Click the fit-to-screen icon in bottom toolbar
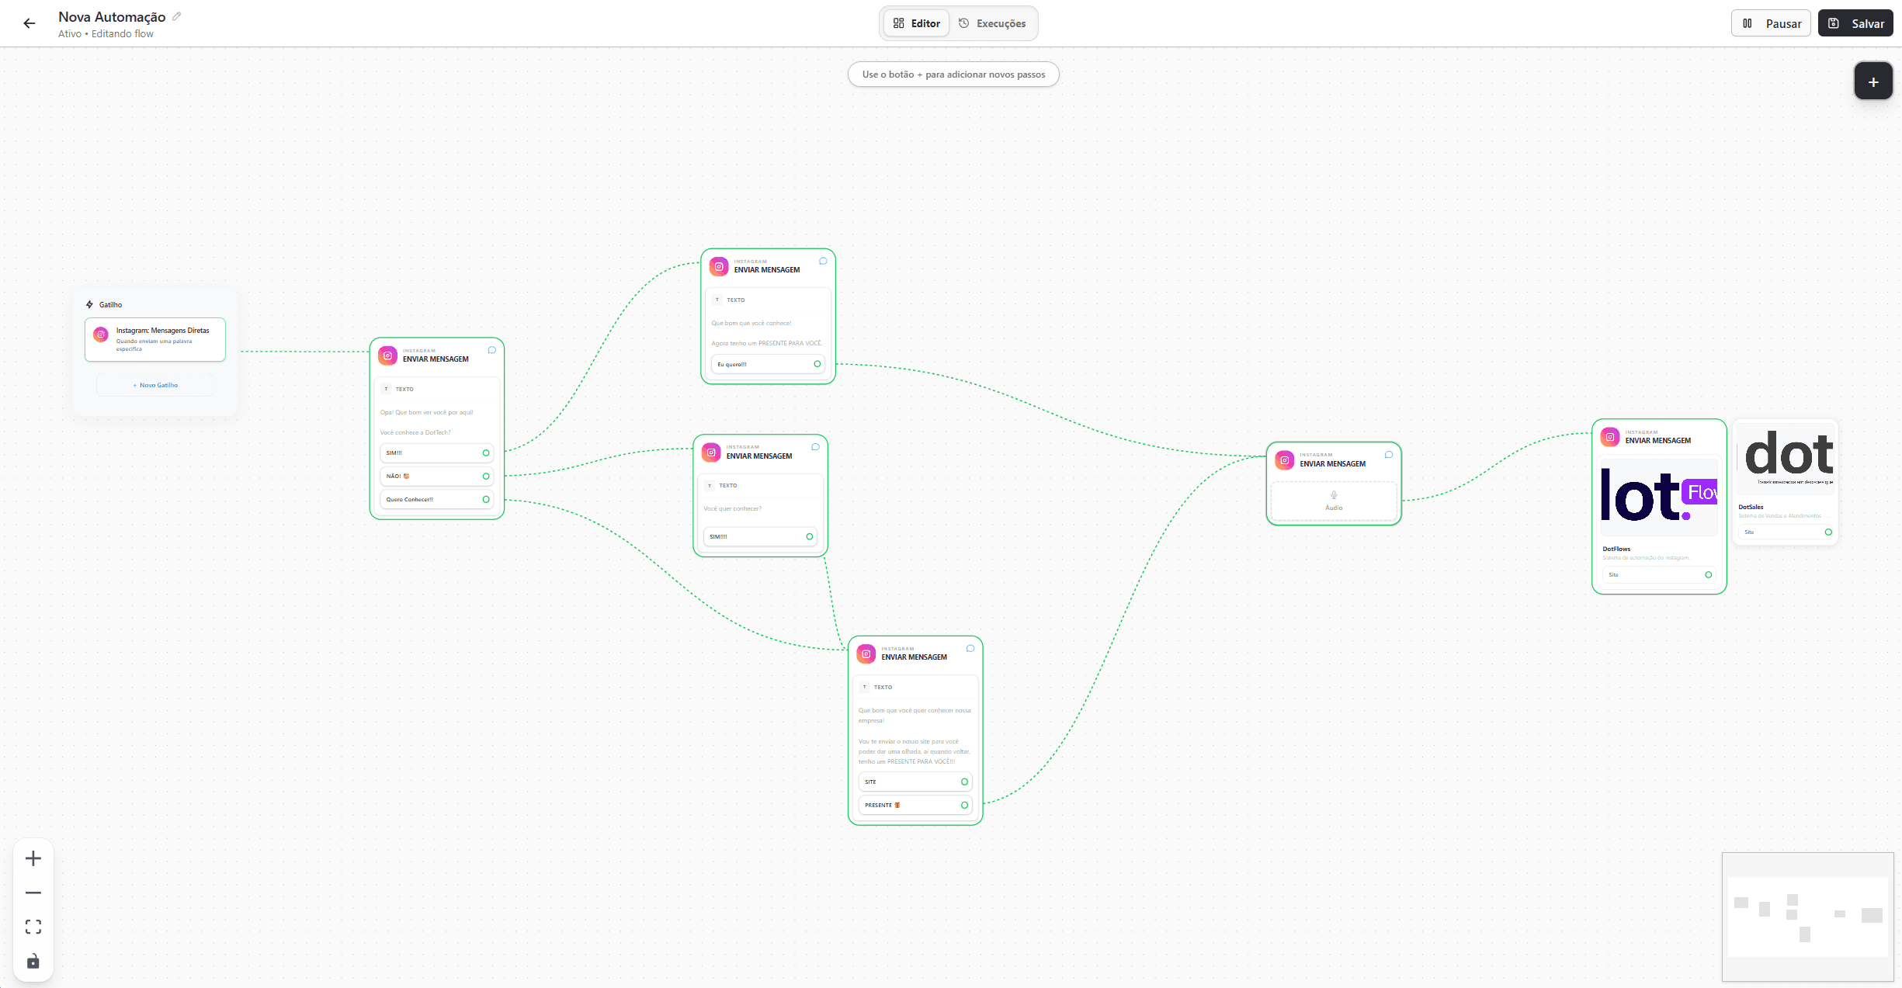The width and height of the screenshot is (1902, 988). [x=33, y=927]
